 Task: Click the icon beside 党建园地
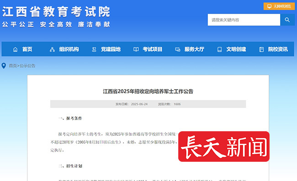94,49
